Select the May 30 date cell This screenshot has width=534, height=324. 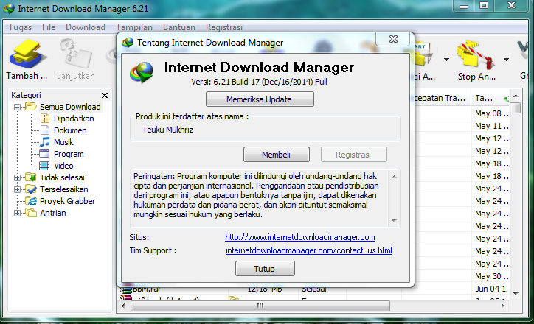pyautogui.click(x=492, y=276)
